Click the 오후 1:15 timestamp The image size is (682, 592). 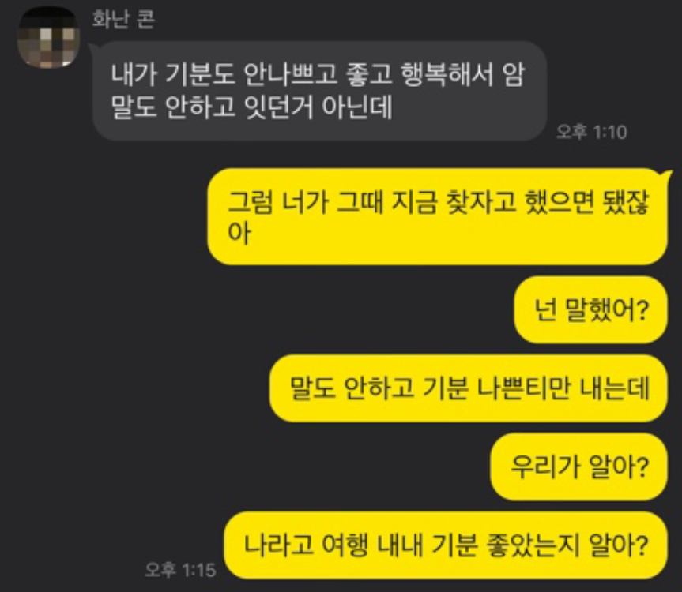point(180,569)
